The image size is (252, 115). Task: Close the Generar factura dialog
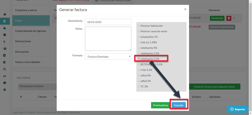click(185, 9)
